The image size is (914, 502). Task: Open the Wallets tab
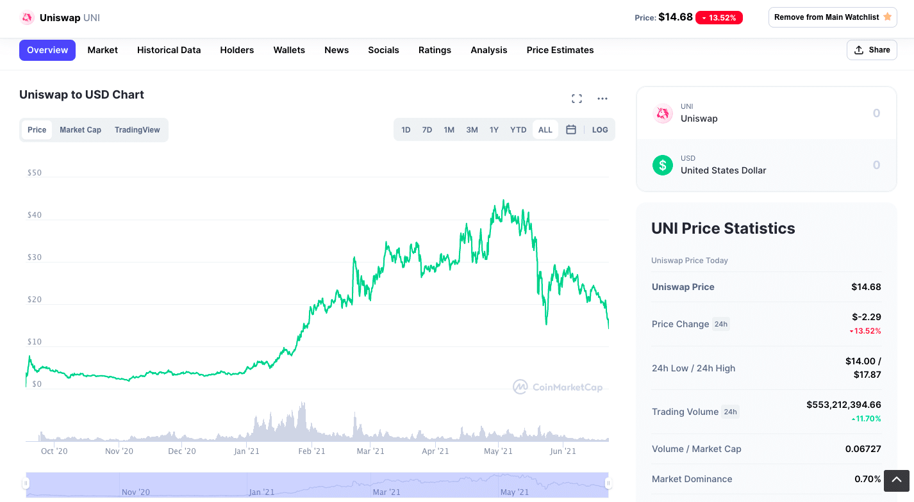(289, 50)
